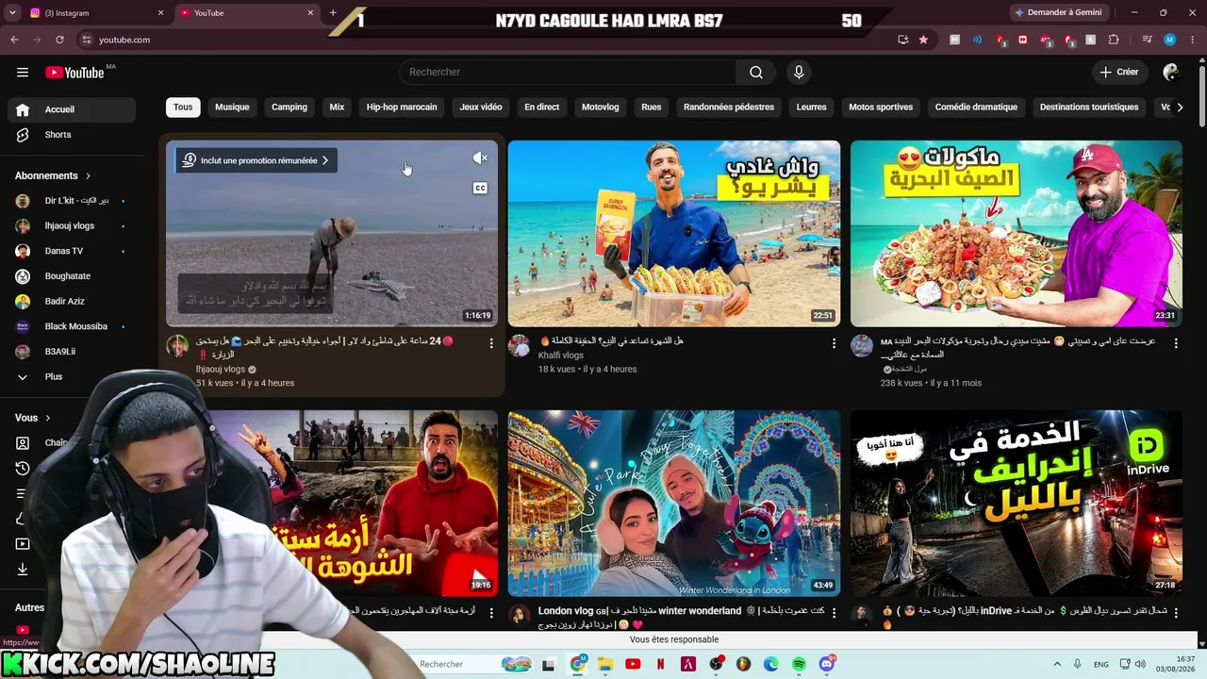The height and width of the screenshot is (679, 1207).
Task: Open options menu for the Ihjaouj vlogs video
Action: tap(491, 343)
